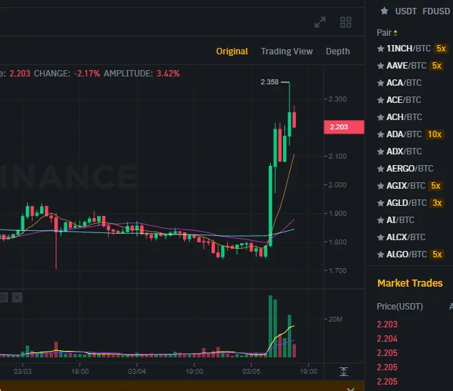Click the 2.358 high price marker

tap(269, 82)
